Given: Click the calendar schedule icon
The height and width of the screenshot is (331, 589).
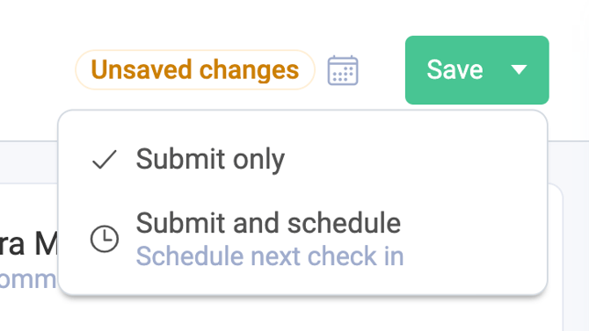Looking at the screenshot, I should pos(343,70).
